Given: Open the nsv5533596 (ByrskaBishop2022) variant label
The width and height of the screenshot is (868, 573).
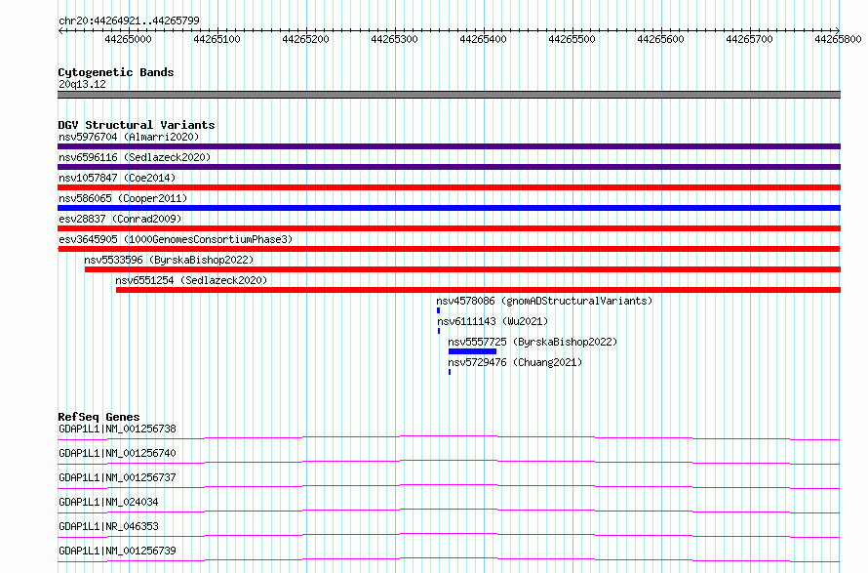Looking at the screenshot, I should (x=169, y=260).
